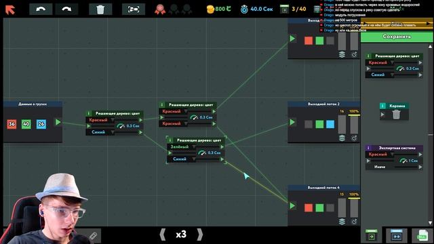Click target icon in the top output stream
This screenshot has width=434, height=244.
pyautogui.click(x=354, y=54)
